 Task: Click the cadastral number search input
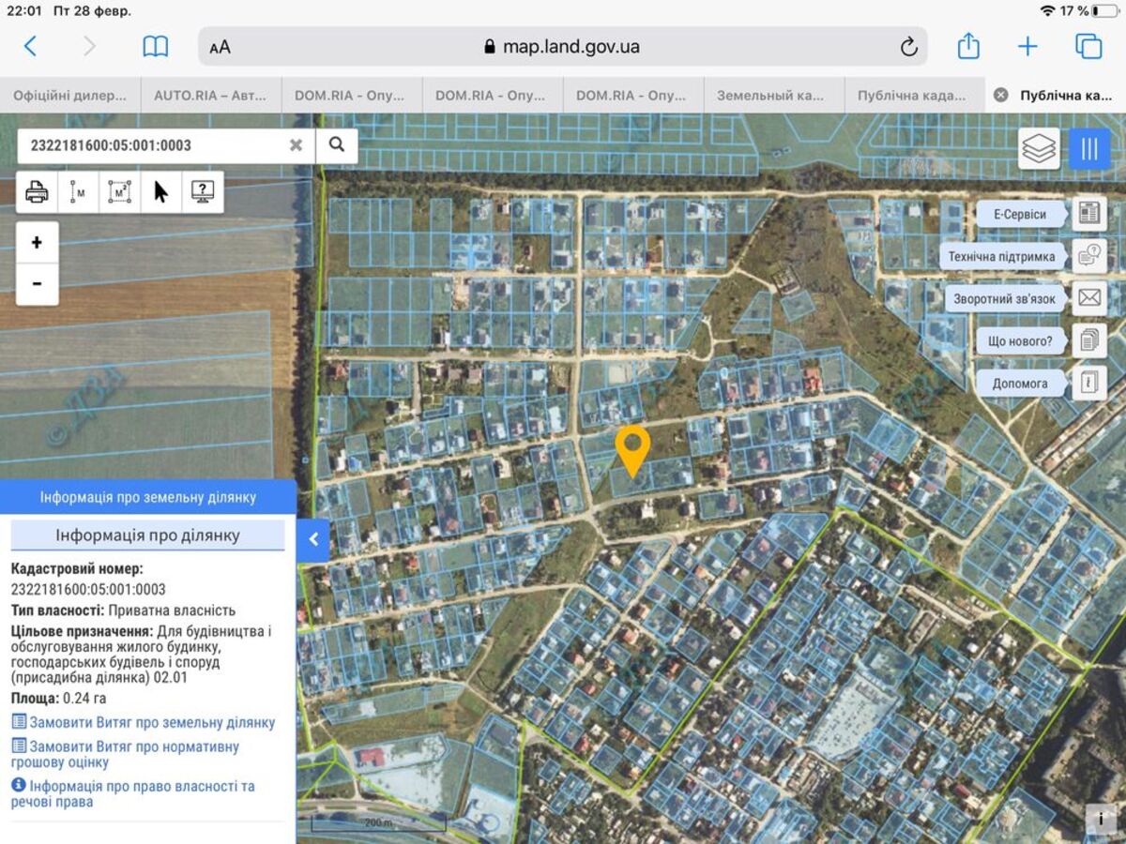pyautogui.click(x=155, y=145)
